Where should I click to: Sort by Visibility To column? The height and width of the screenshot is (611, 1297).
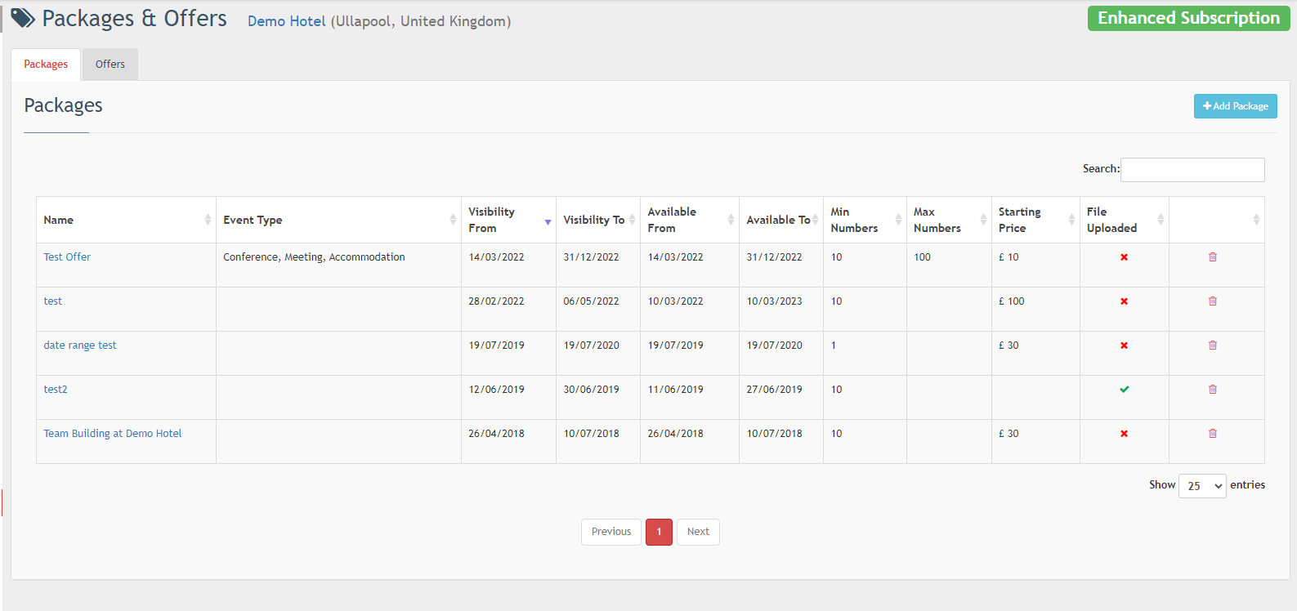point(598,220)
